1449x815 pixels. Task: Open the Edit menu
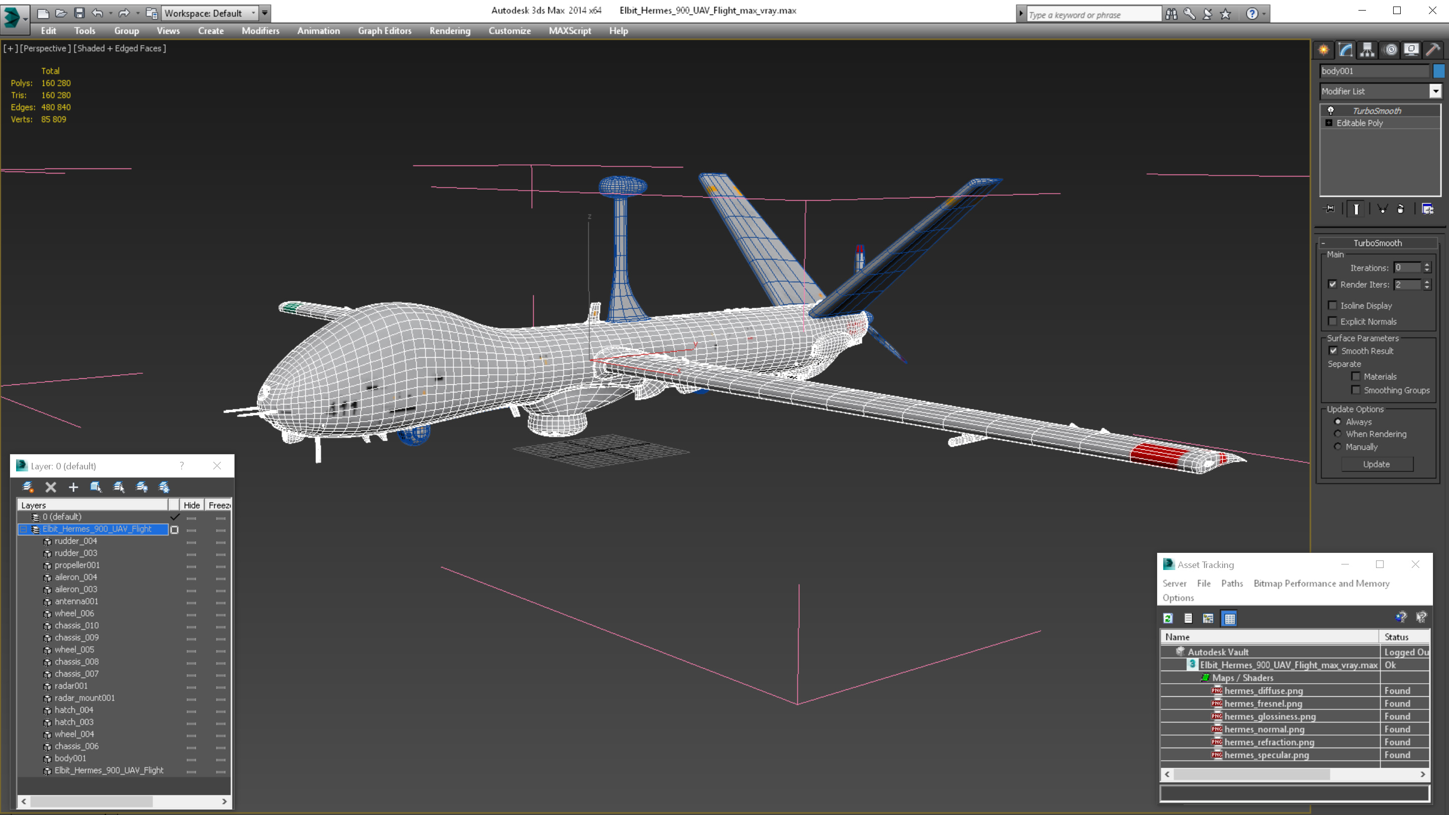(x=48, y=31)
